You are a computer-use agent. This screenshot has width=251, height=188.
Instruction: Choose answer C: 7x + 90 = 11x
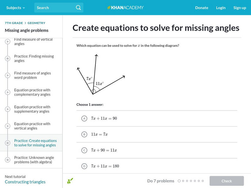(84, 150)
